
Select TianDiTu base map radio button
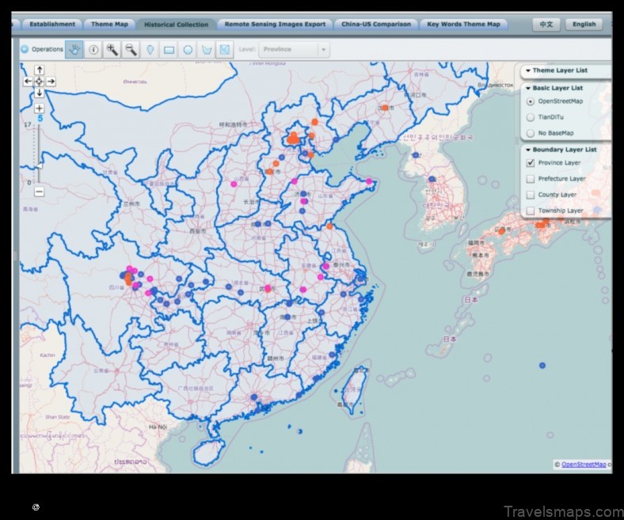click(x=531, y=116)
